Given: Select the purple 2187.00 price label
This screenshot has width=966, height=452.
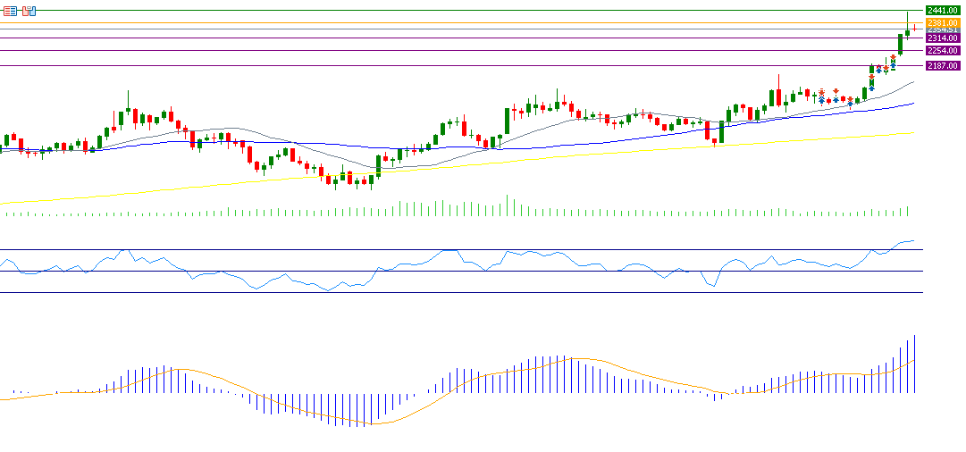Looking at the screenshot, I should pos(943,65).
